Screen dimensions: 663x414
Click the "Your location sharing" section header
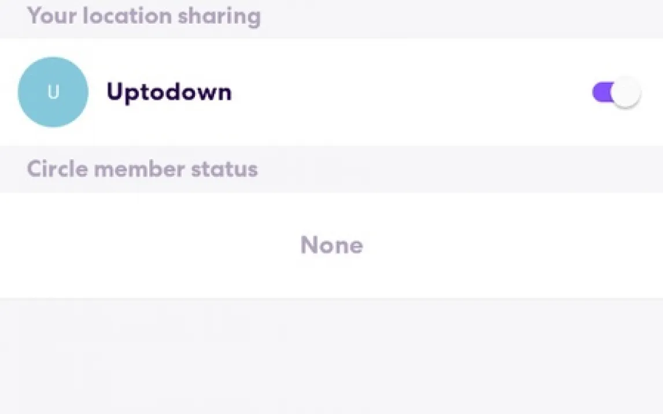pyautogui.click(x=143, y=16)
